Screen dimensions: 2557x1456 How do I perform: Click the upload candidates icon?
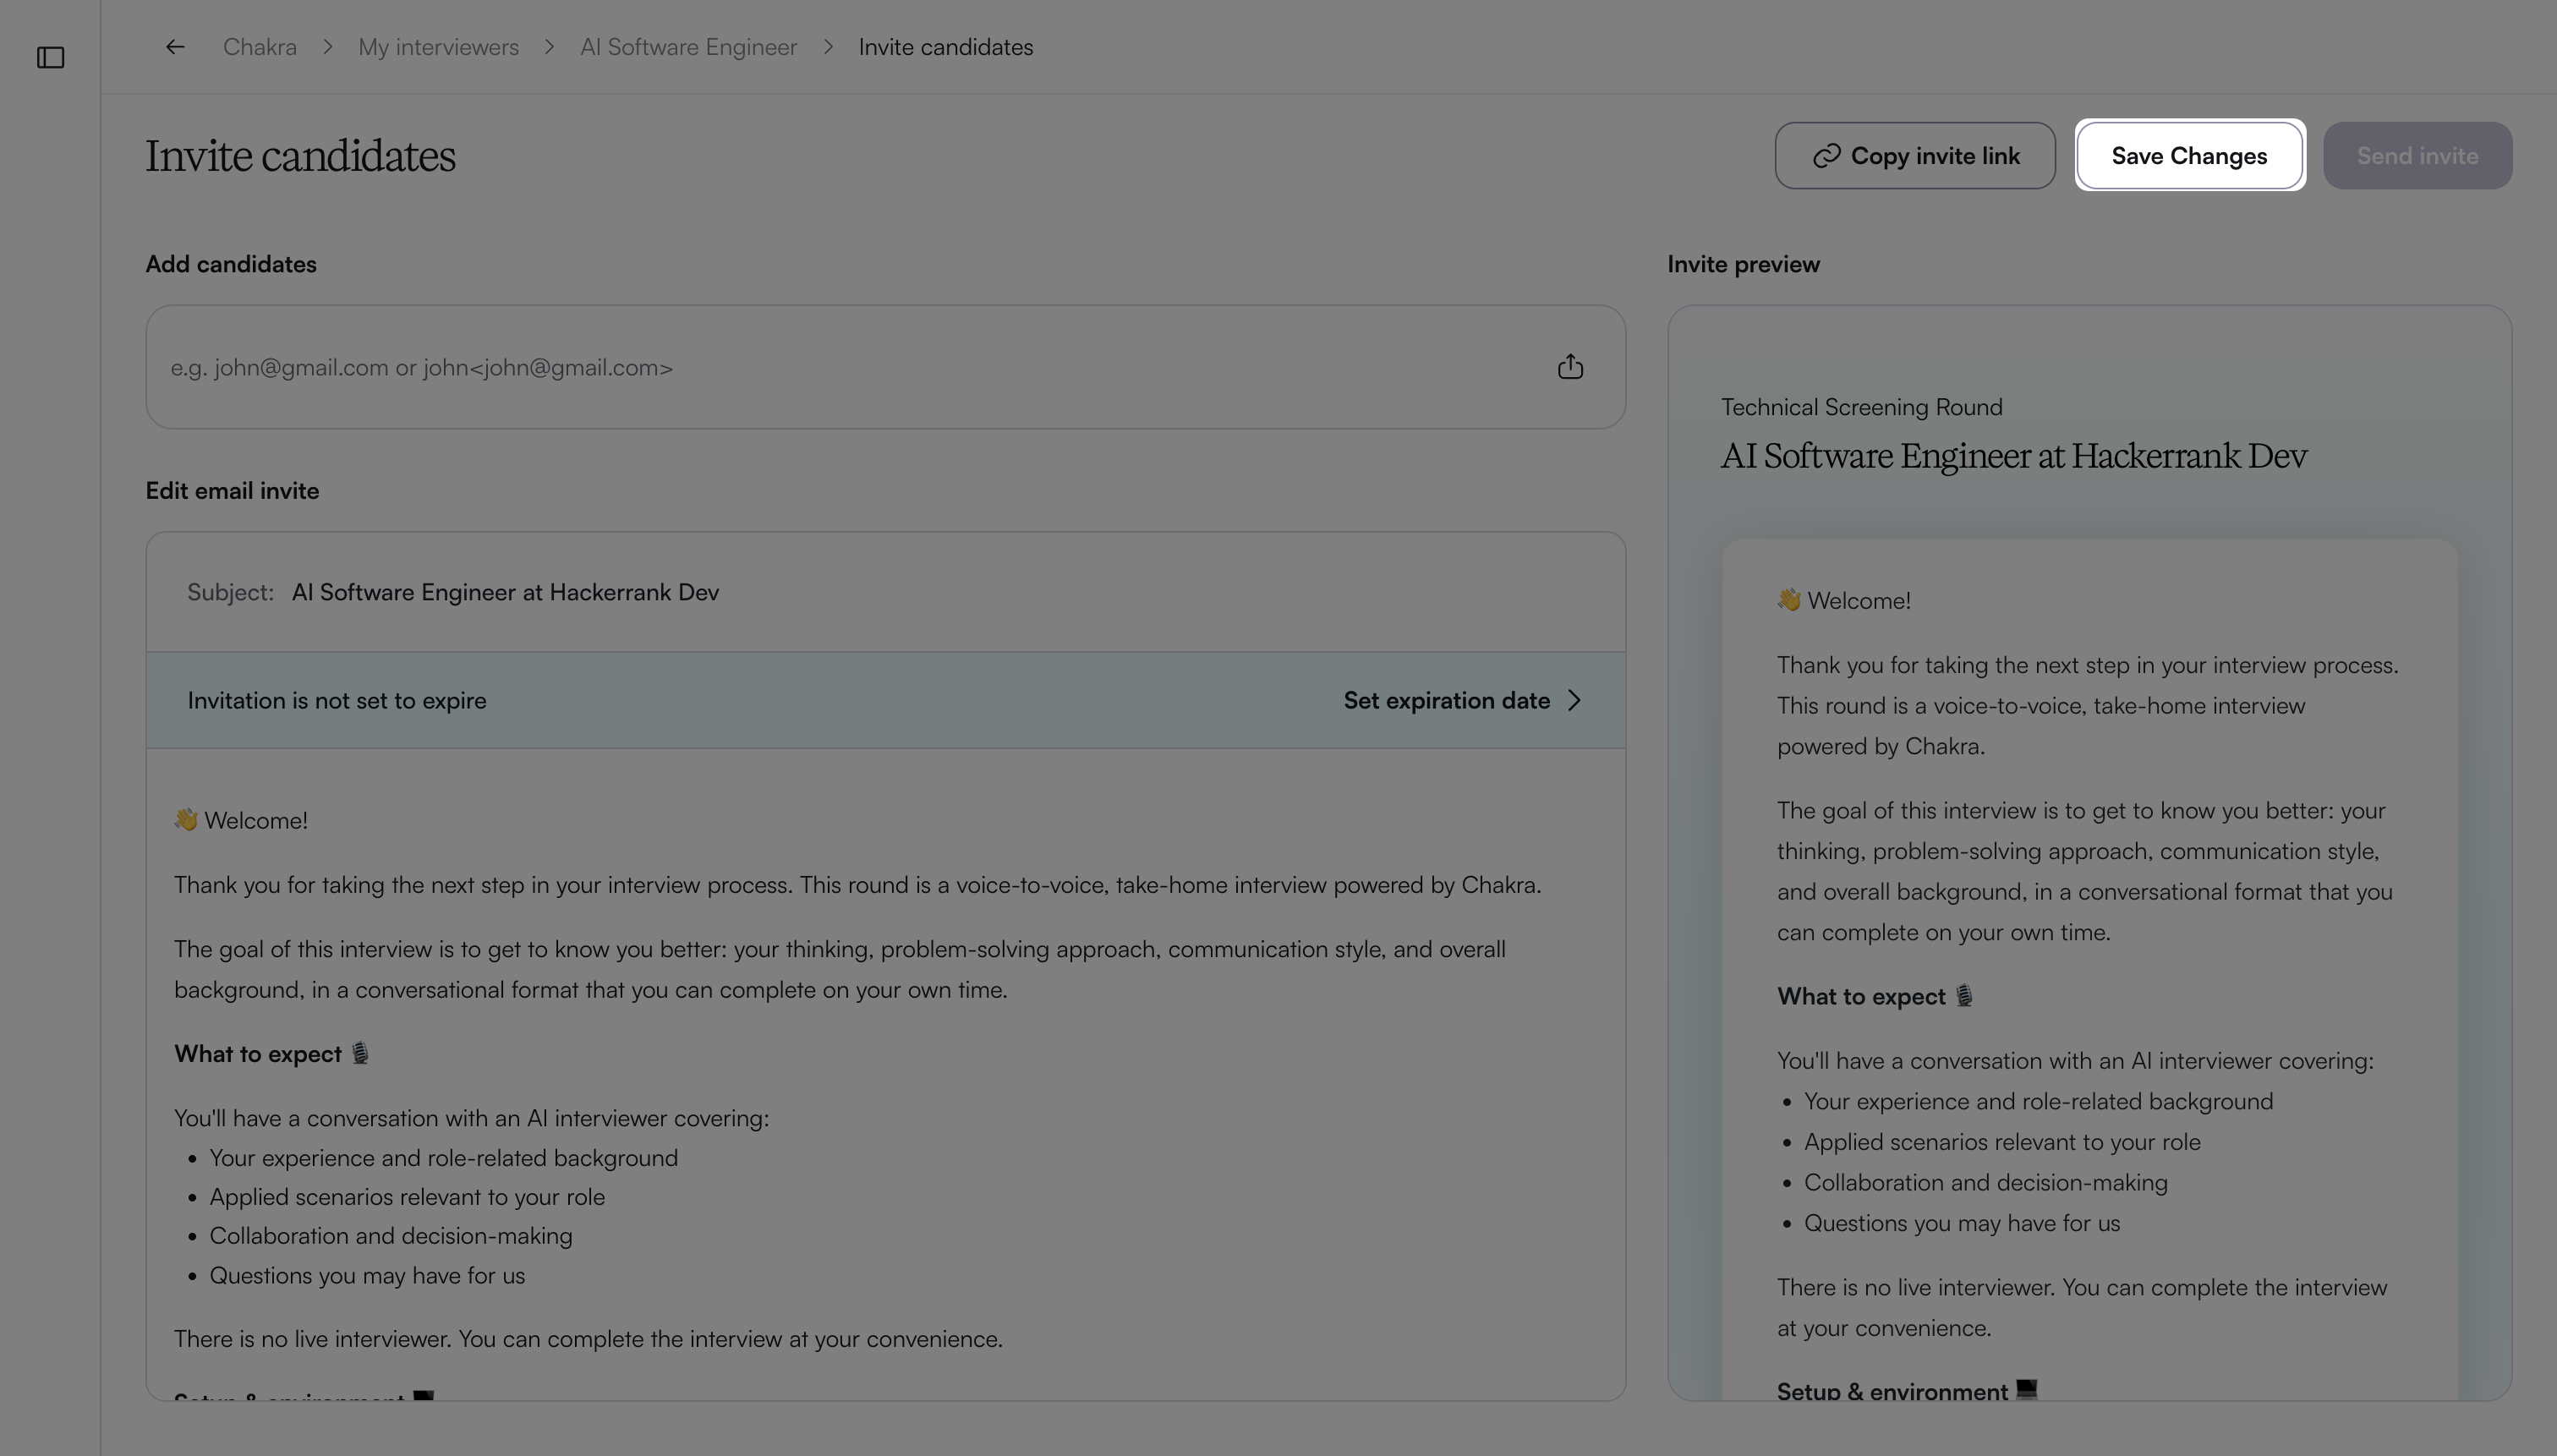[1570, 367]
